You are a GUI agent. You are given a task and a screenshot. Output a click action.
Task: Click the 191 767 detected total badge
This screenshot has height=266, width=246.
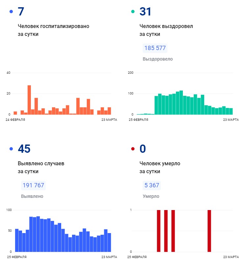point(33,185)
